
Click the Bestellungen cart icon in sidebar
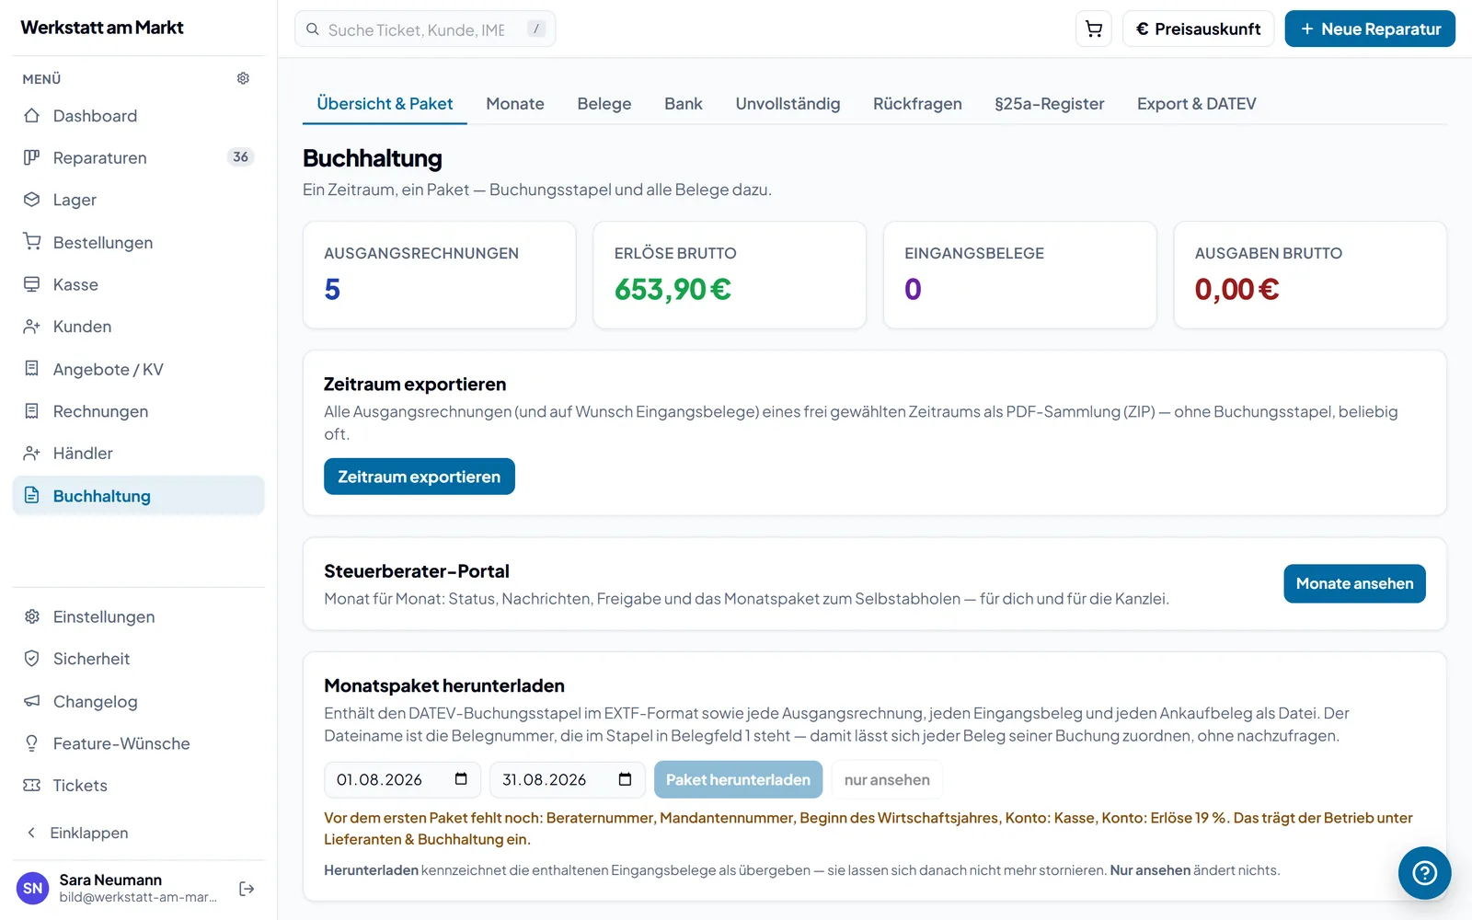click(x=32, y=242)
